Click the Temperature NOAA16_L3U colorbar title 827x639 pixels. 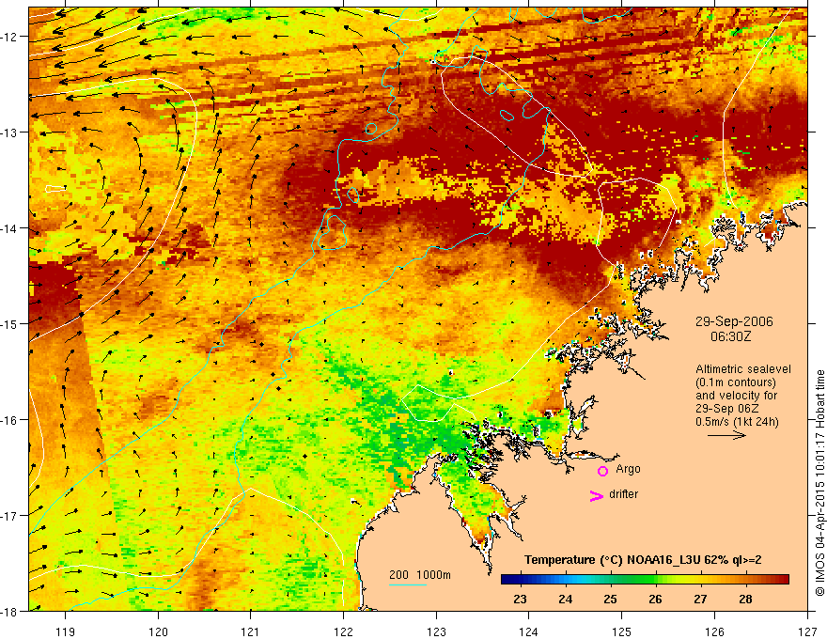click(x=643, y=560)
